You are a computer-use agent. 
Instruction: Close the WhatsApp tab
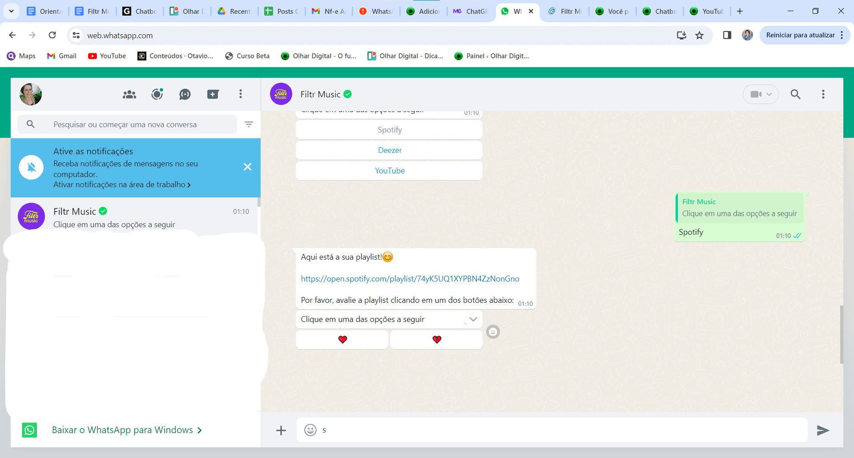tap(531, 11)
